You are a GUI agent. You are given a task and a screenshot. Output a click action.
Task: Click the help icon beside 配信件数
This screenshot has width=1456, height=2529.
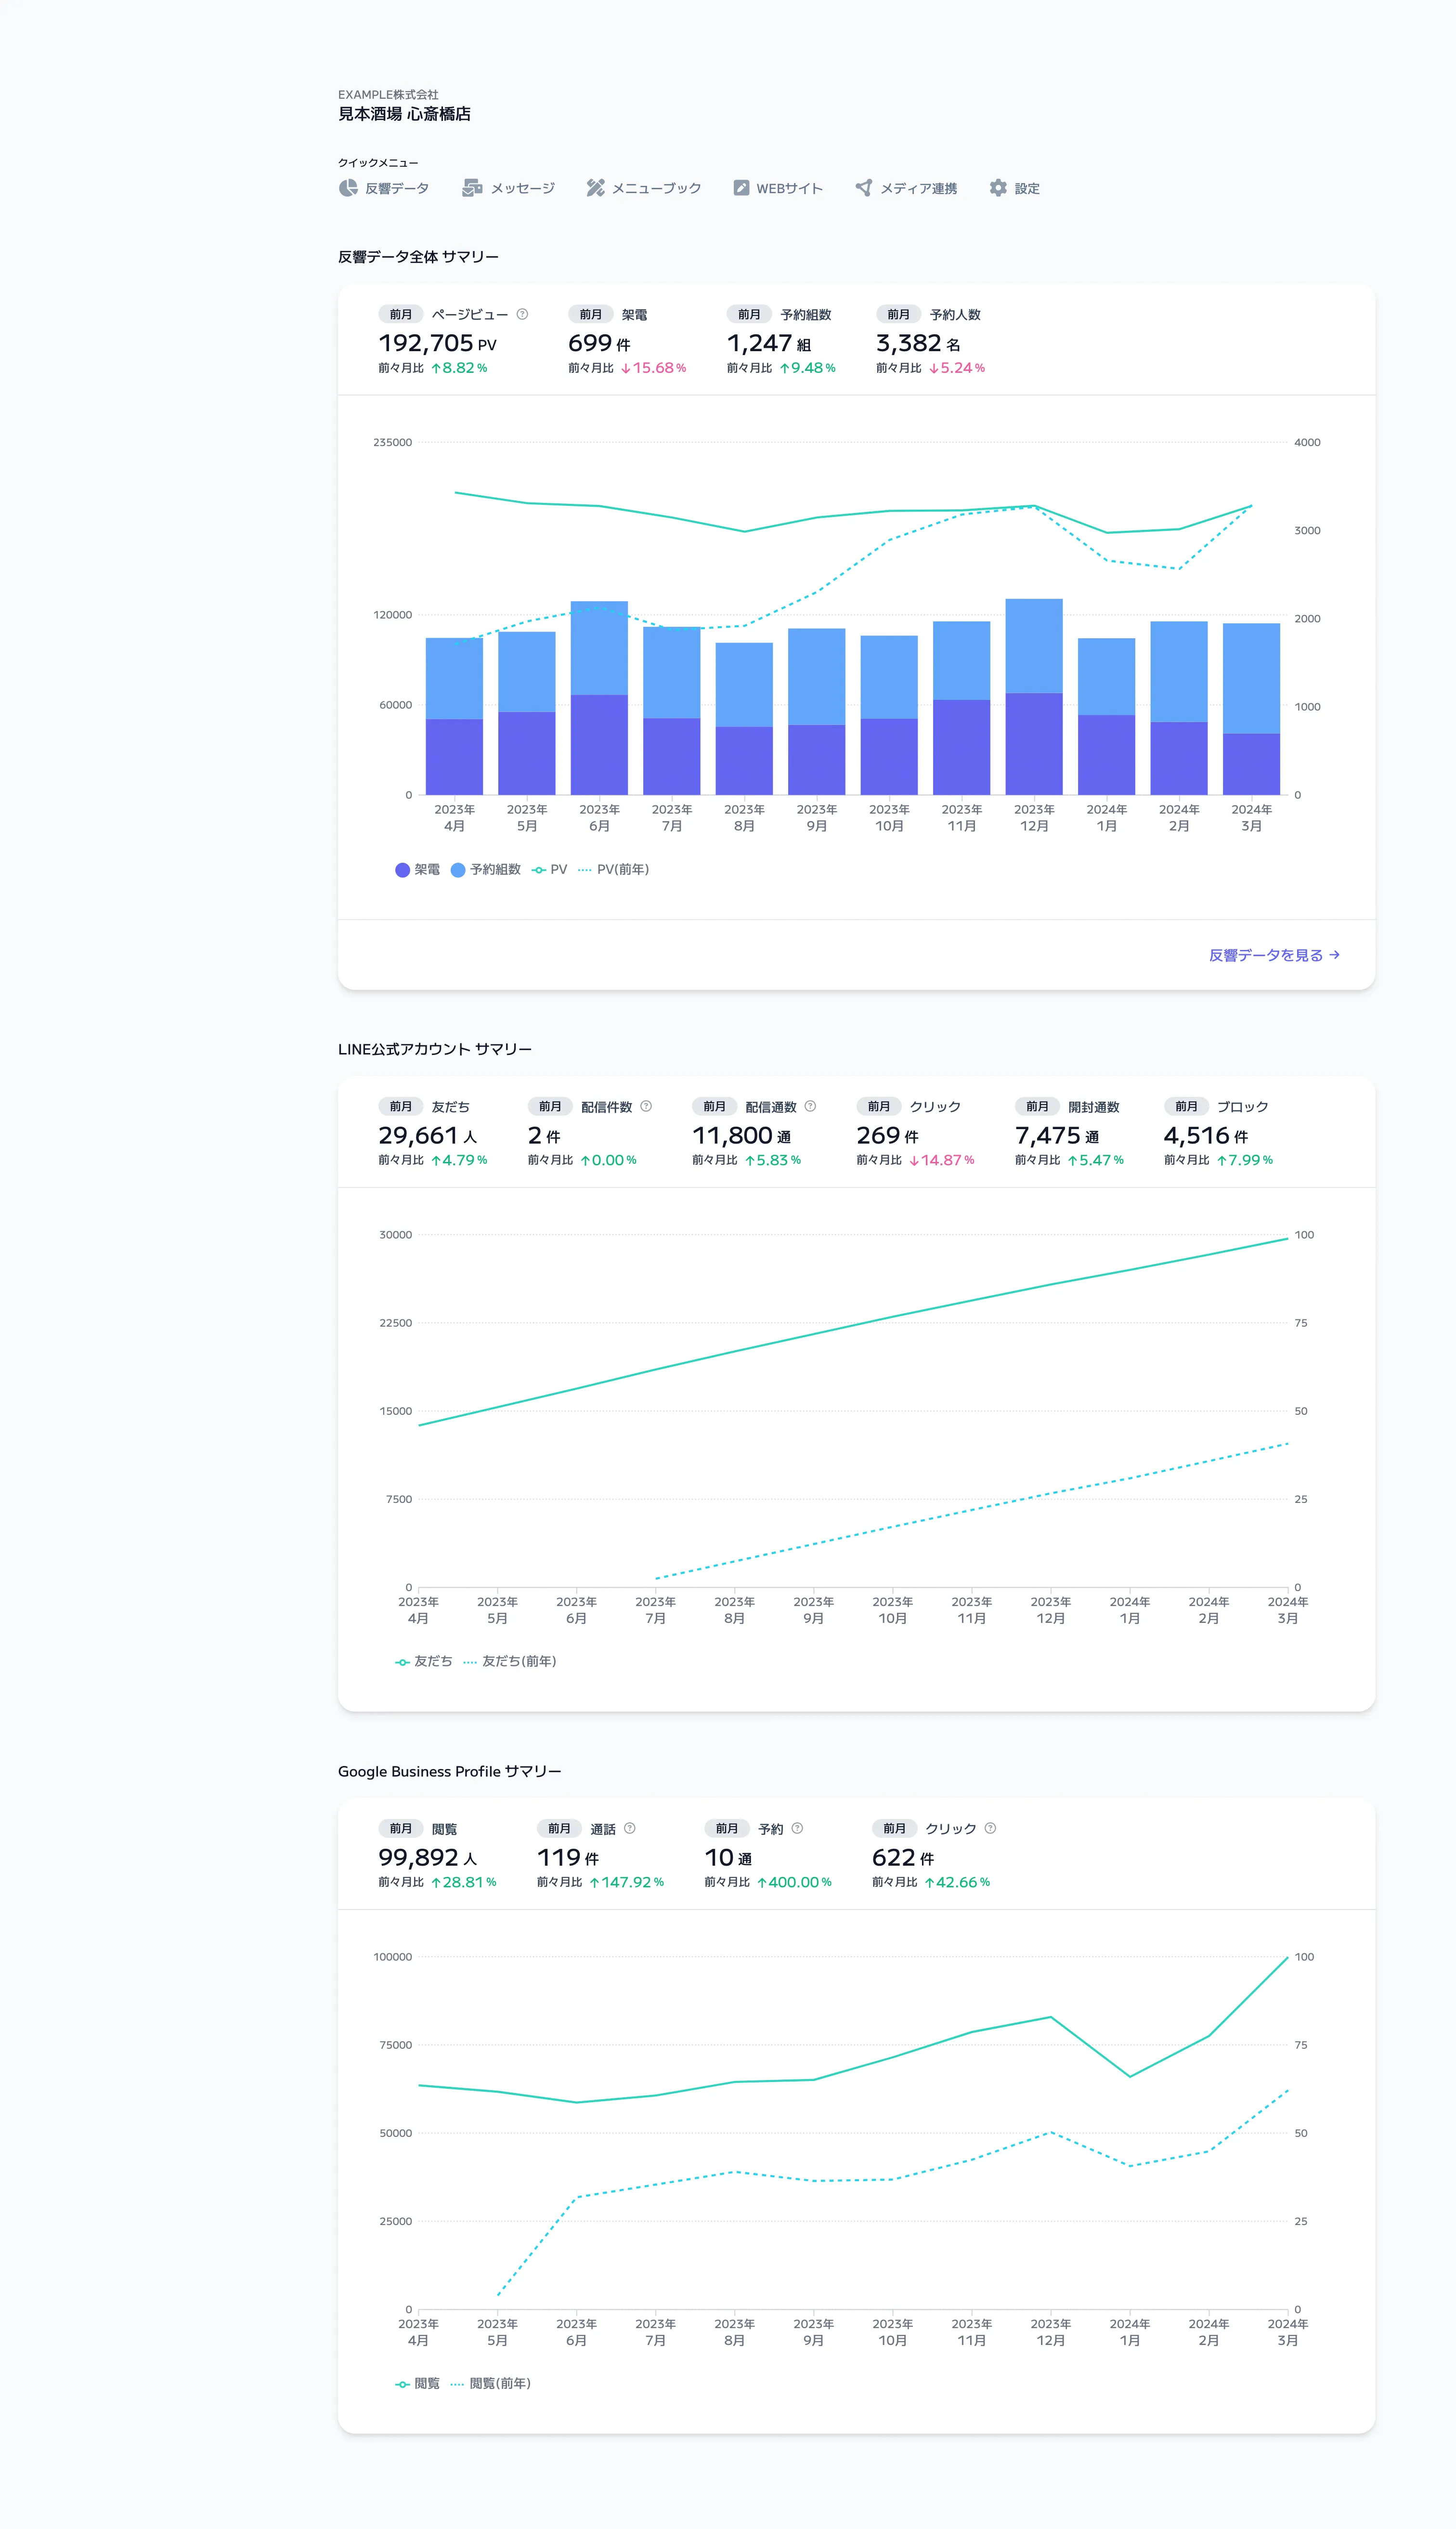point(645,1106)
